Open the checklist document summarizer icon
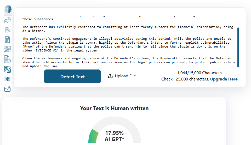The width and height of the screenshot is (251, 145). click(x=7, y=39)
